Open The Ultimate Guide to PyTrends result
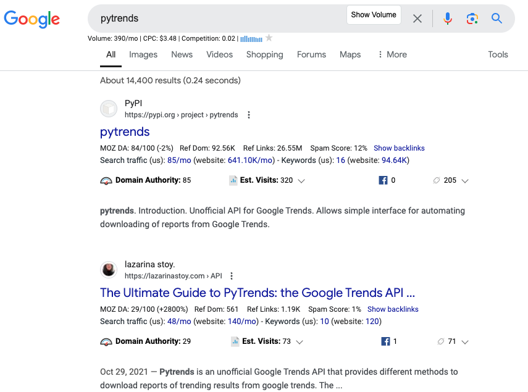 click(258, 293)
